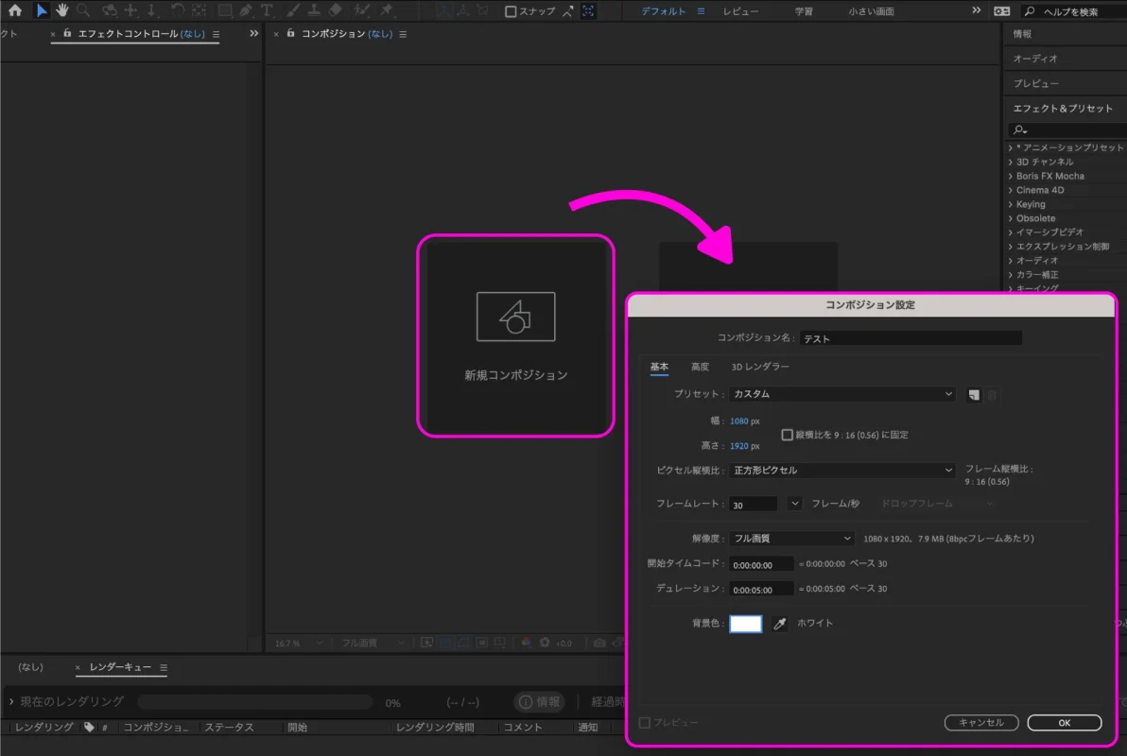The height and width of the screenshot is (756, 1127).
Task: Switch to the 小さい画面 workspace
Action: [871, 11]
